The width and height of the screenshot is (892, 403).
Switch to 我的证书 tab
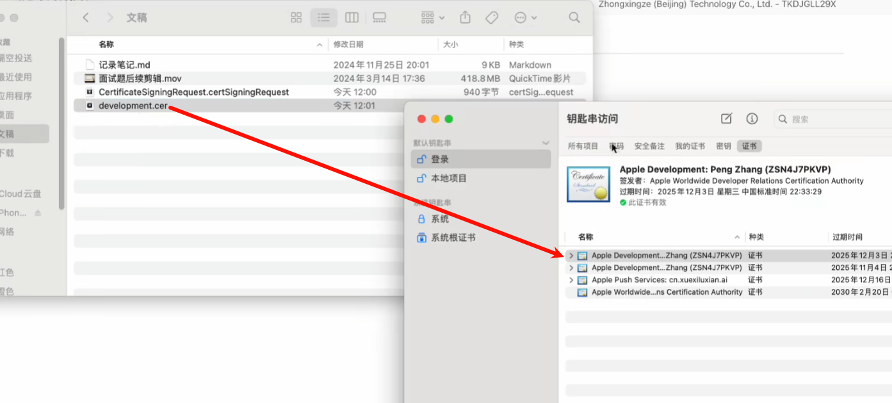690,146
